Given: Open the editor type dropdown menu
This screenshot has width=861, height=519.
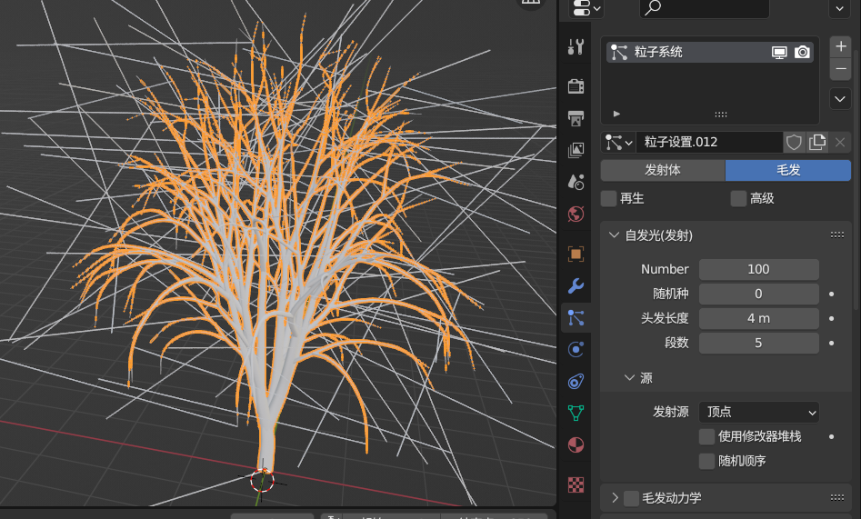Looking at the screenshot, I should pyautogui.click(x=586, y=8).
